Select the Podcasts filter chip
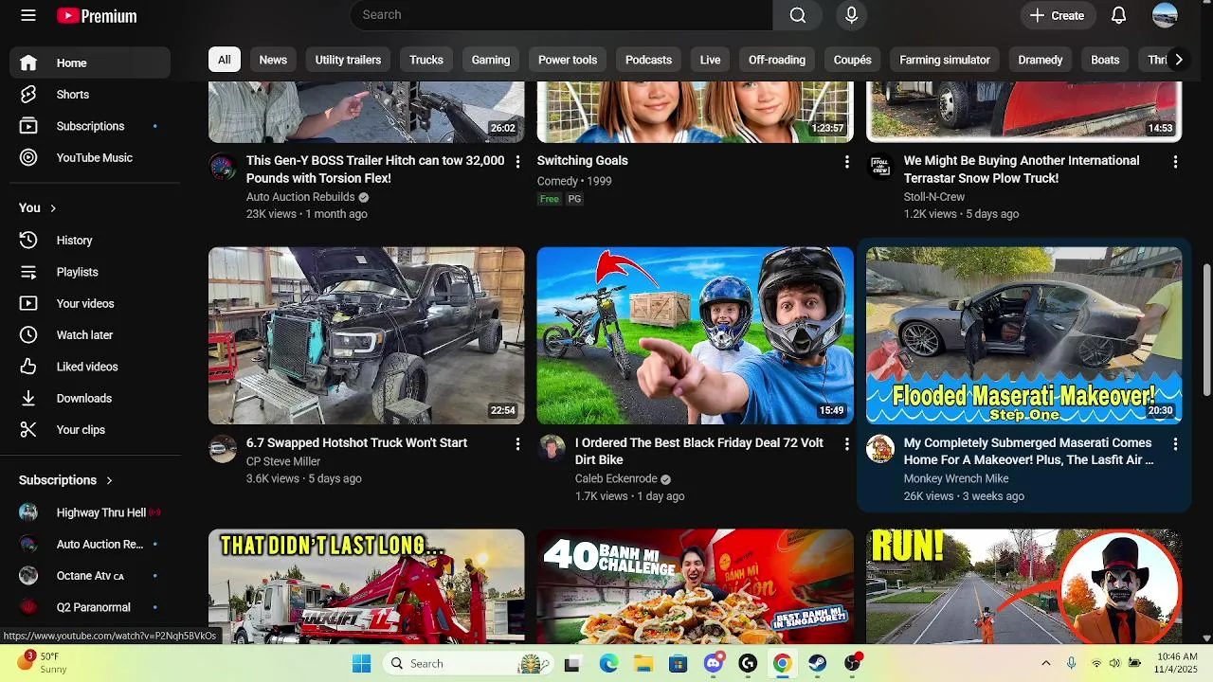The height and width of the screenshot is (682, 1213). 648,60
